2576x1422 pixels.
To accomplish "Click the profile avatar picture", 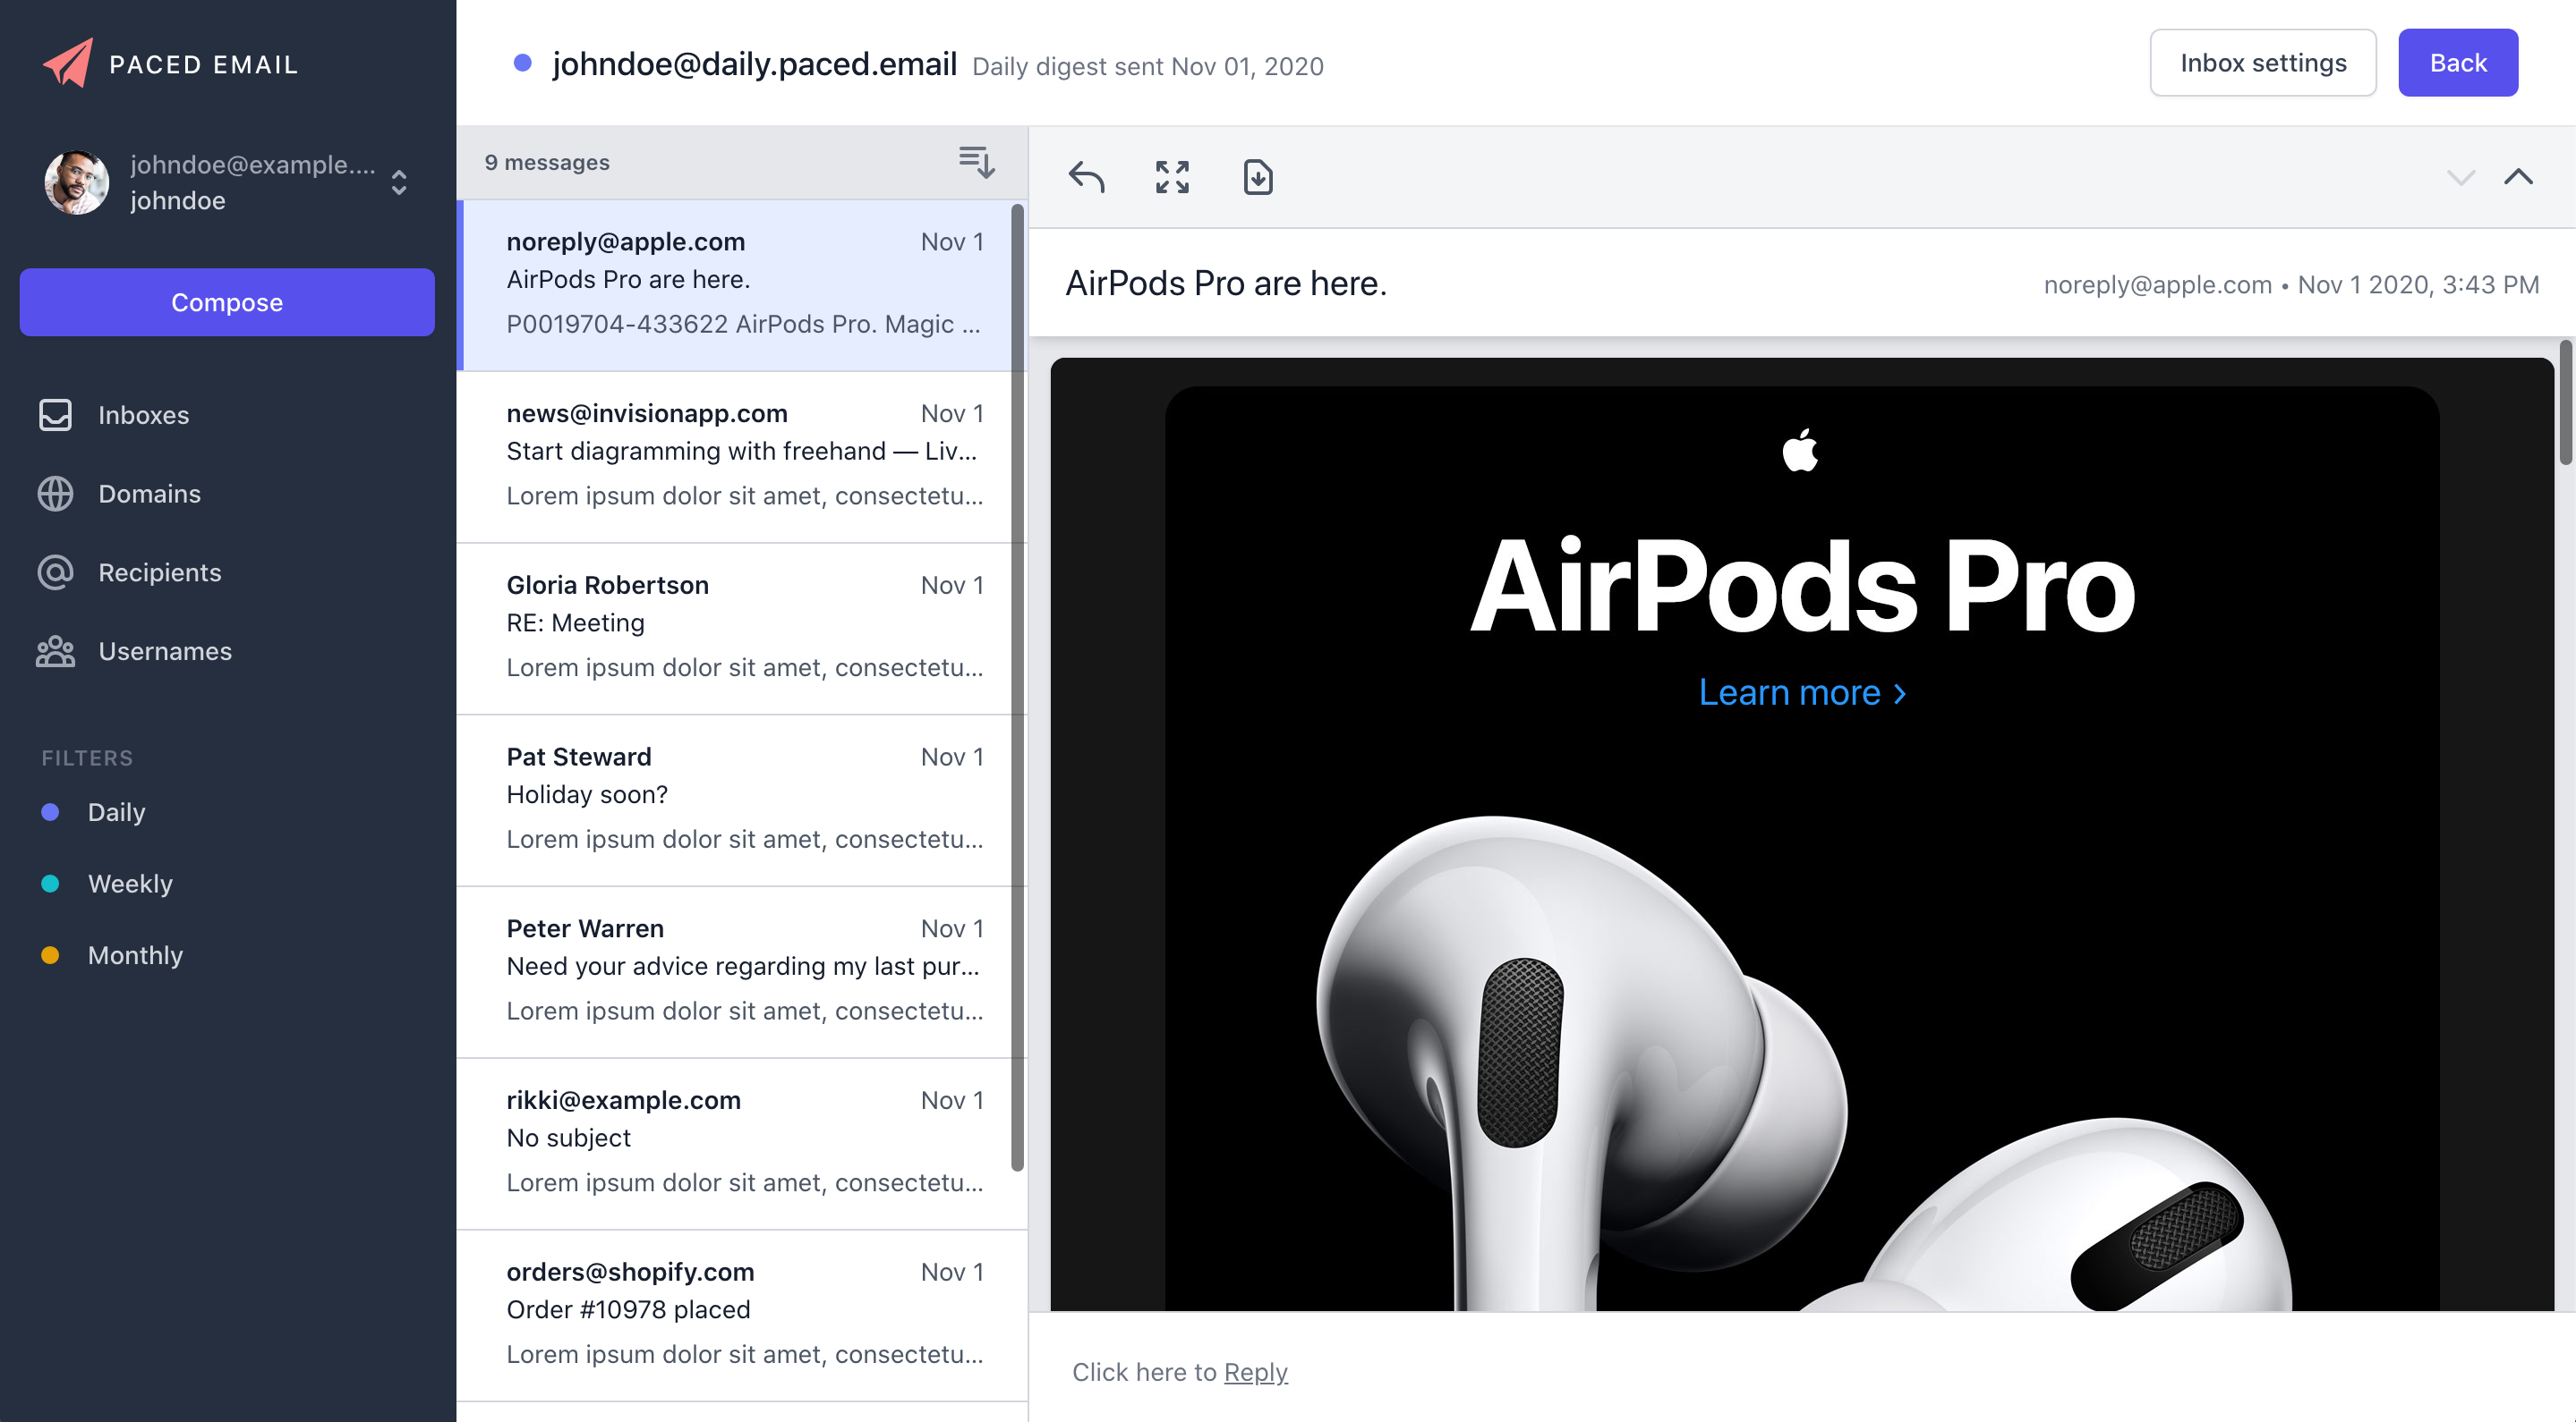I will click(76, 182).
